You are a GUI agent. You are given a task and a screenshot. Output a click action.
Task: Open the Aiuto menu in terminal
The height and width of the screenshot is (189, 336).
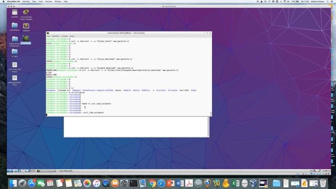72,36
